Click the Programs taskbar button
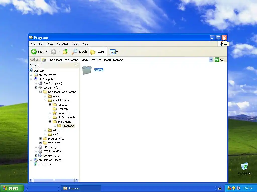257x192 pixels. coord(81,188)
